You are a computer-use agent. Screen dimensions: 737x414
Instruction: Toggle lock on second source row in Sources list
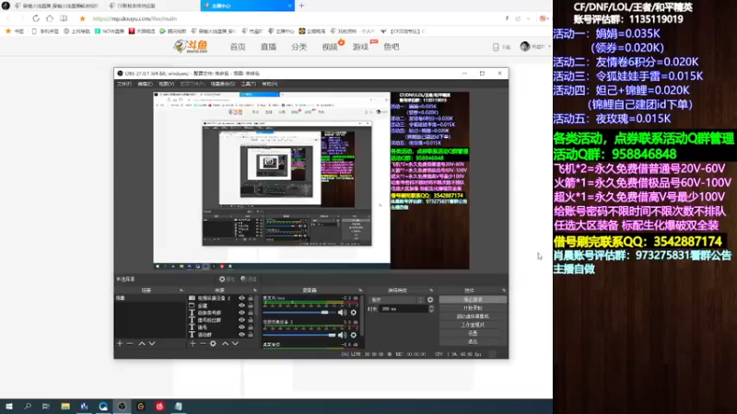coord(251,305)
